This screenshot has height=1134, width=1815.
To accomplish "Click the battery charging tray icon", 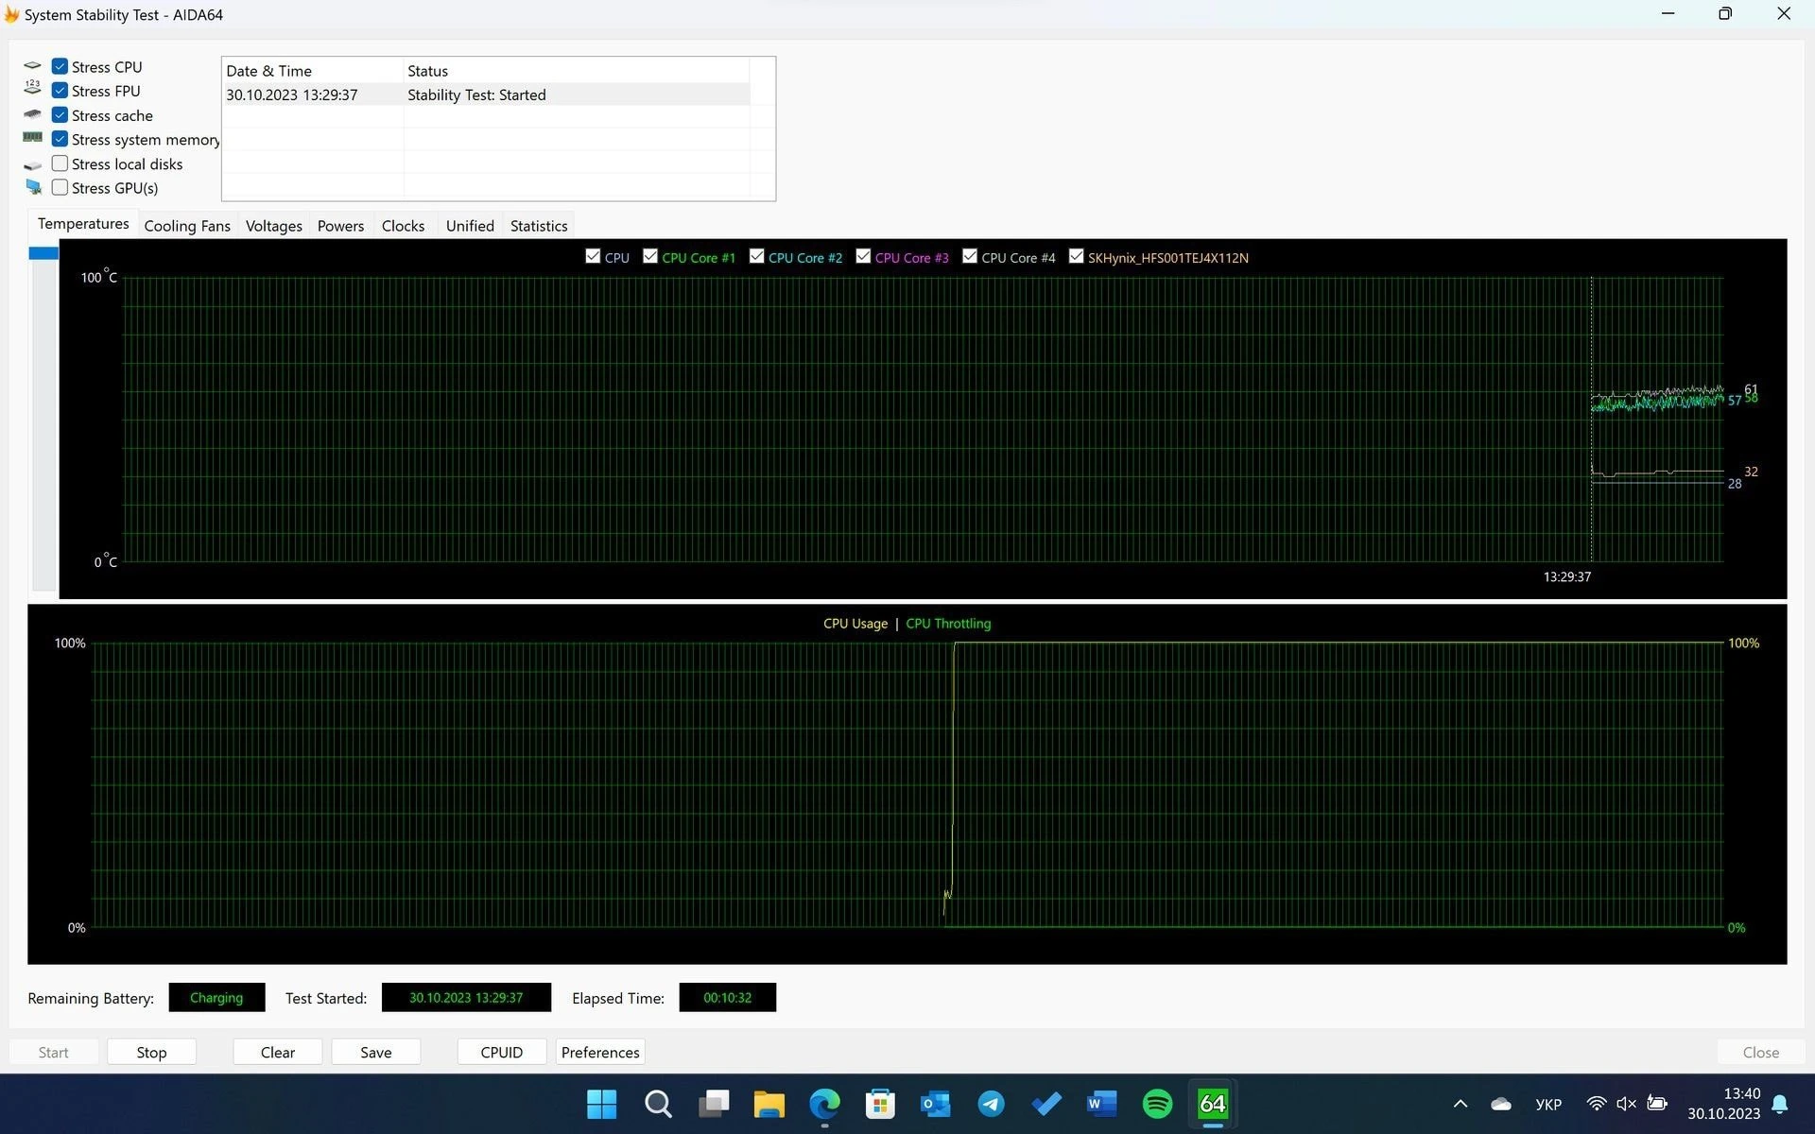I will [x=1657, y=1103].
